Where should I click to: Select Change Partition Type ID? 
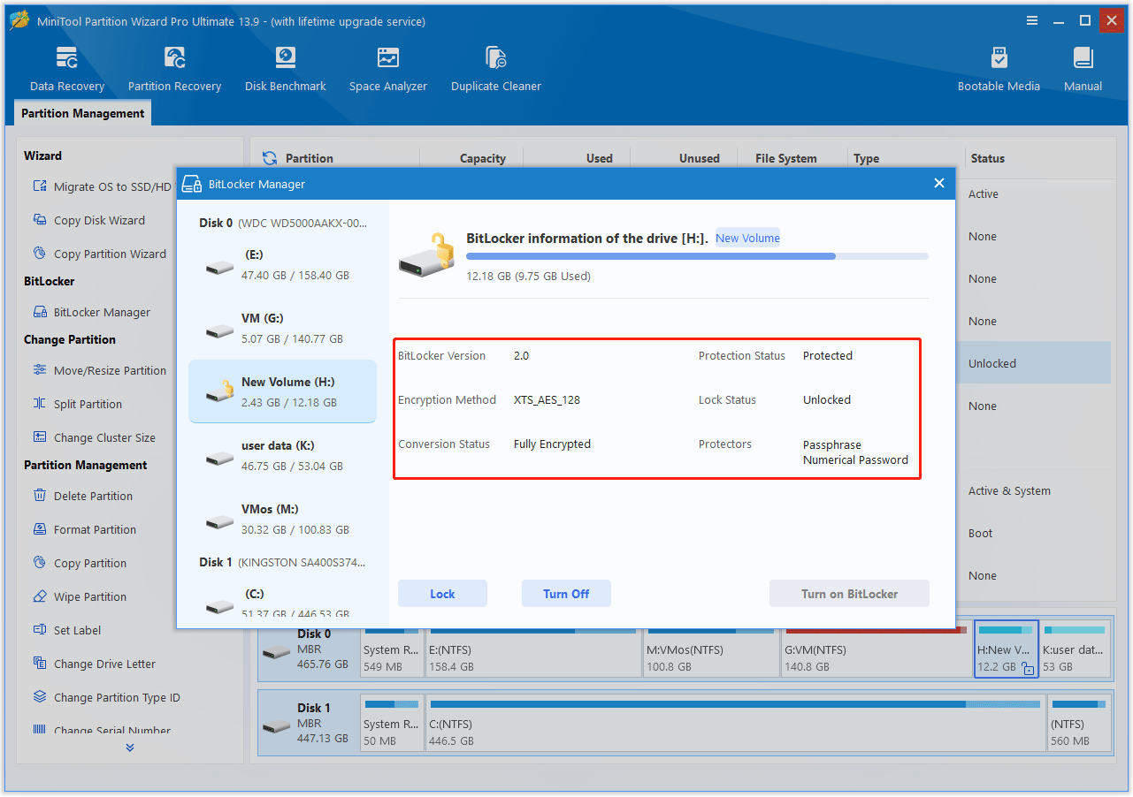pyautogui.click(x=106, y=697)
